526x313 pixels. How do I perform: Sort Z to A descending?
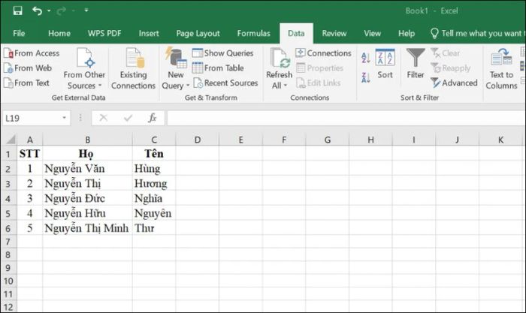pyautogui.click(x=366, y=78)
